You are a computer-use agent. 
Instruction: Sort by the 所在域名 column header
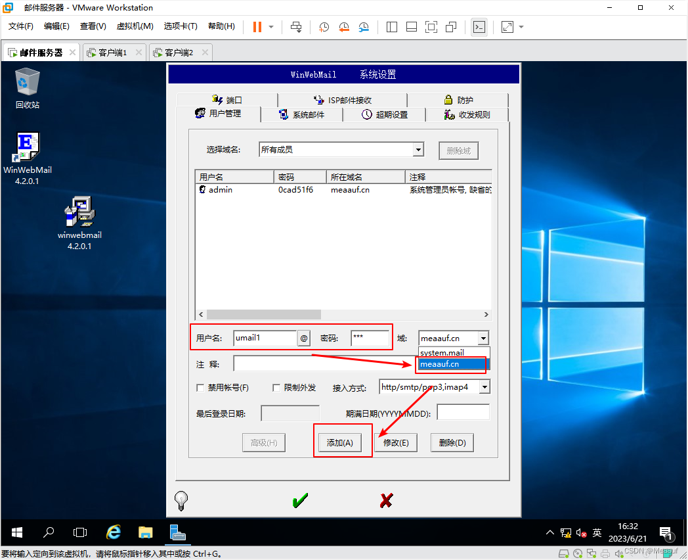(x=366, y=177)
